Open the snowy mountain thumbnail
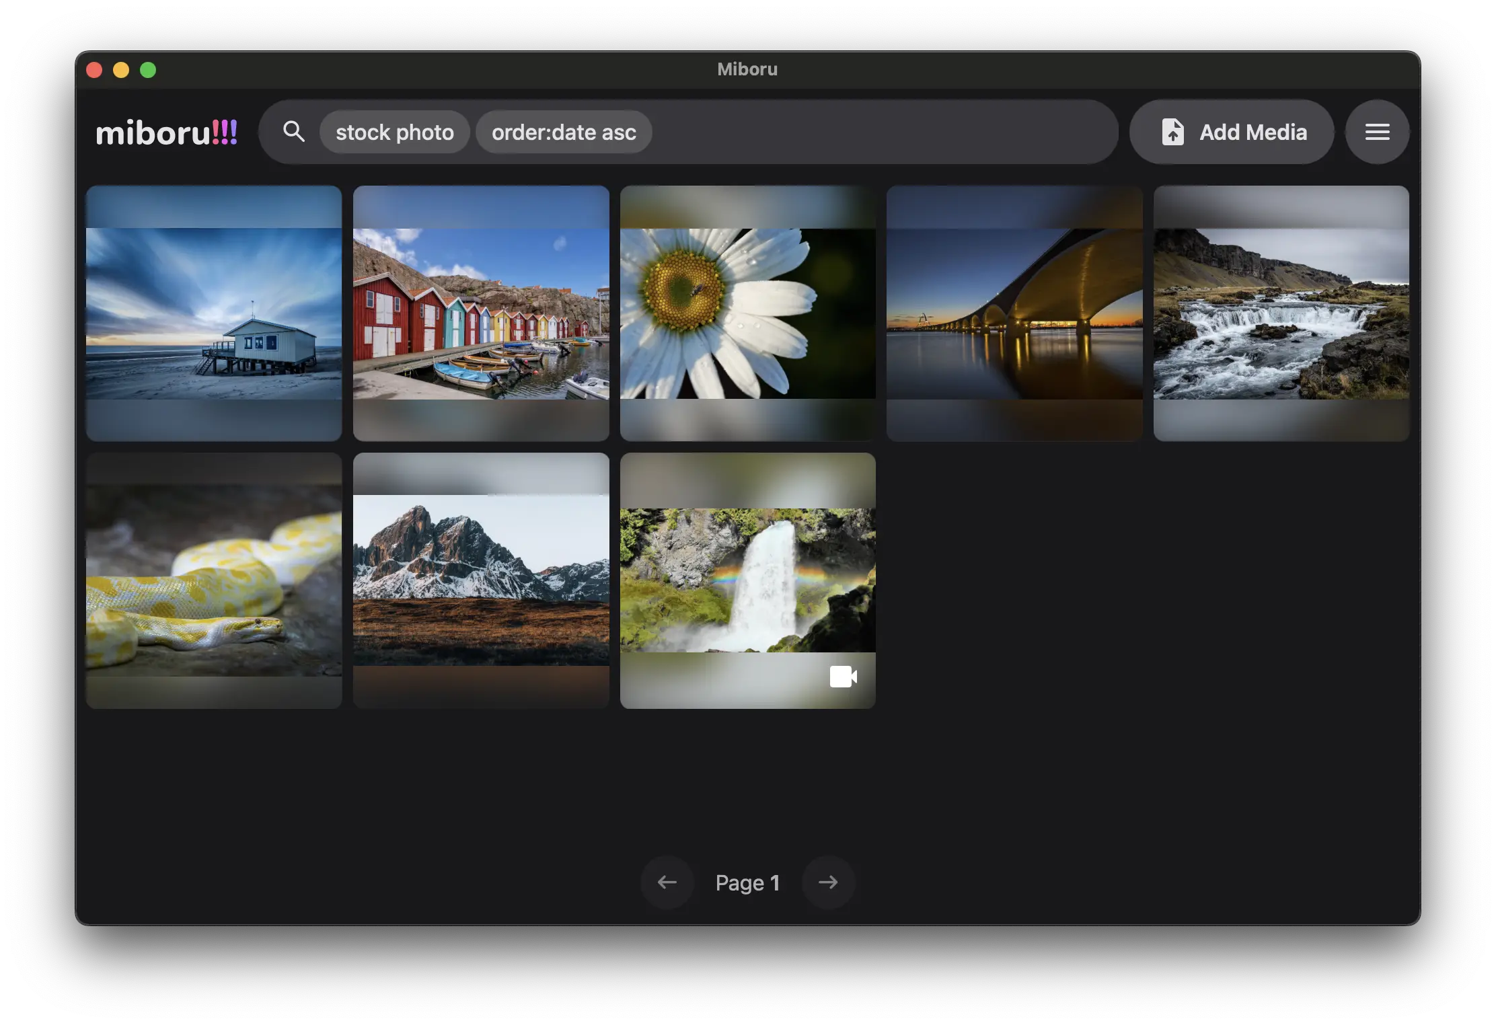The width and height of the screenshot is (1496, 1025). [x=481, y=580]
